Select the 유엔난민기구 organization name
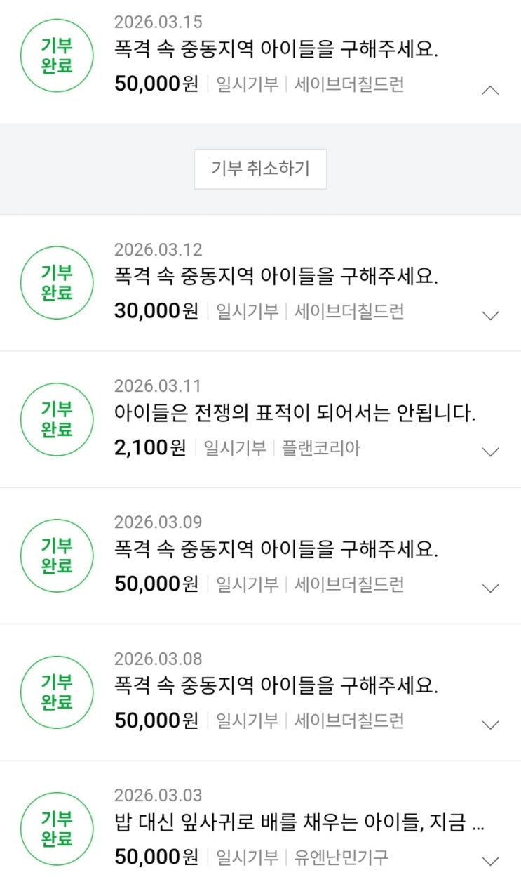This screenshot has height=882, width=521. 341,857
